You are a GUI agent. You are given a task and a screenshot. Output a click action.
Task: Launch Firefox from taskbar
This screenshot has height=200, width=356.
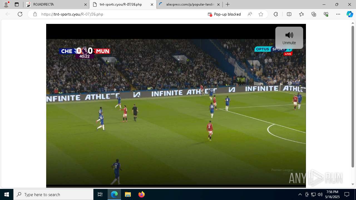141,194
